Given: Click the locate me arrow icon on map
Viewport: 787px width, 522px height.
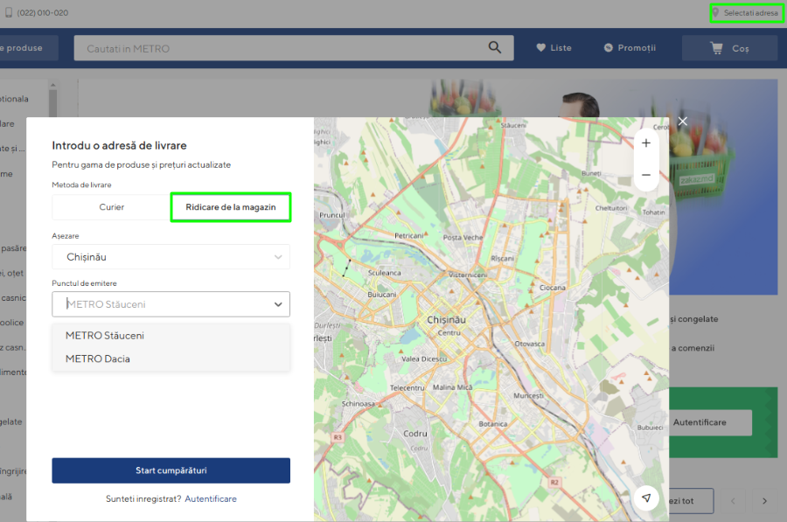Looking at the screenshot, I should [646, 498].
